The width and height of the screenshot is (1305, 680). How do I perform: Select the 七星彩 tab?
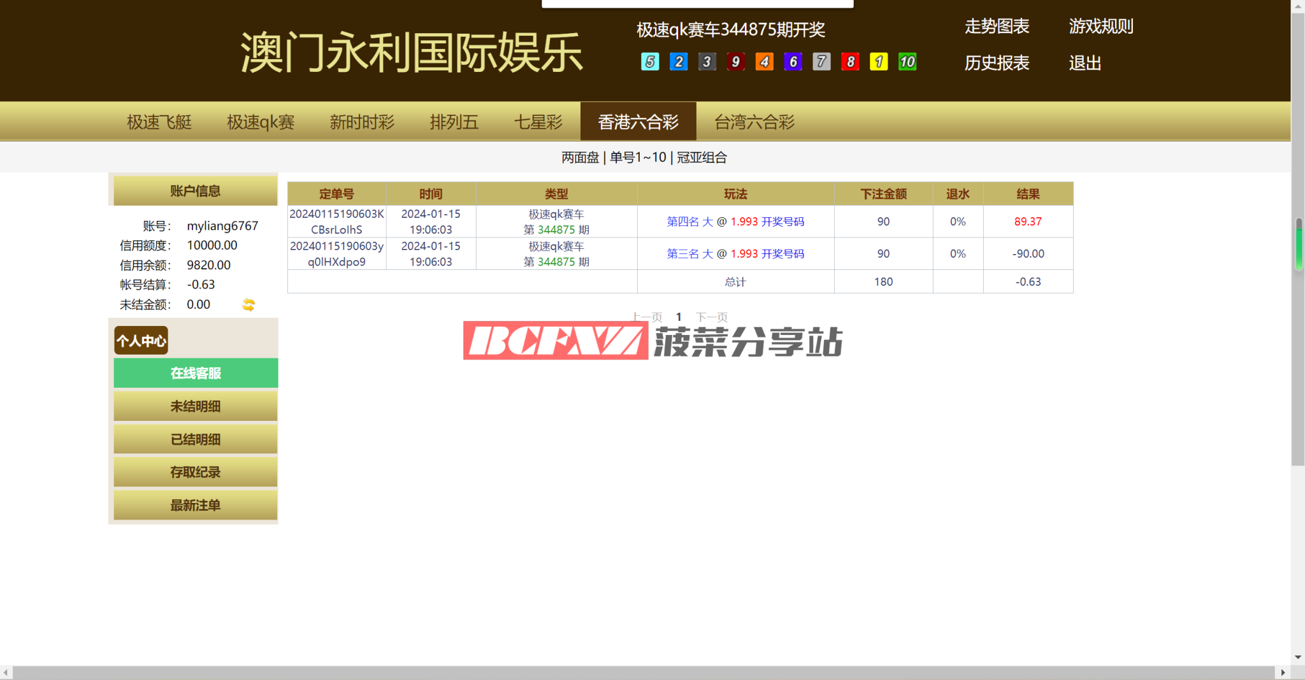pos(538,122)
